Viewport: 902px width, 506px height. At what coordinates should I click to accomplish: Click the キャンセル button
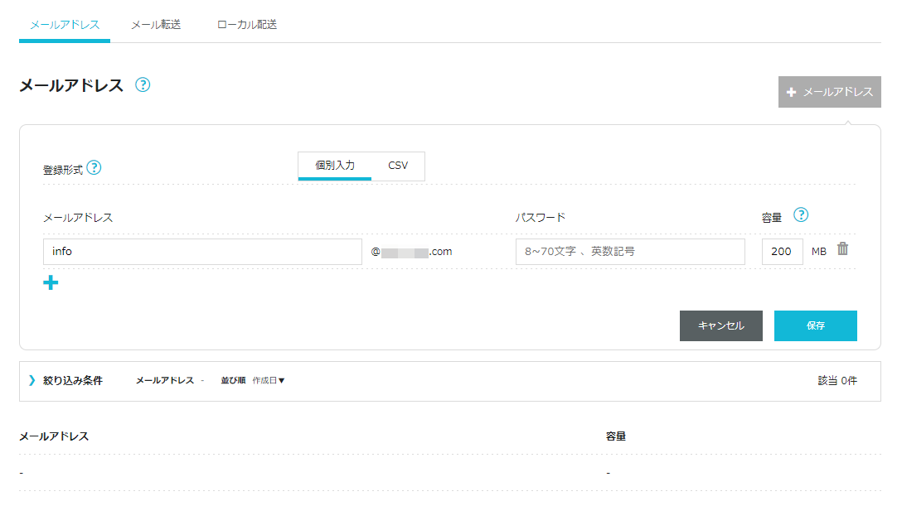(720, 325)
